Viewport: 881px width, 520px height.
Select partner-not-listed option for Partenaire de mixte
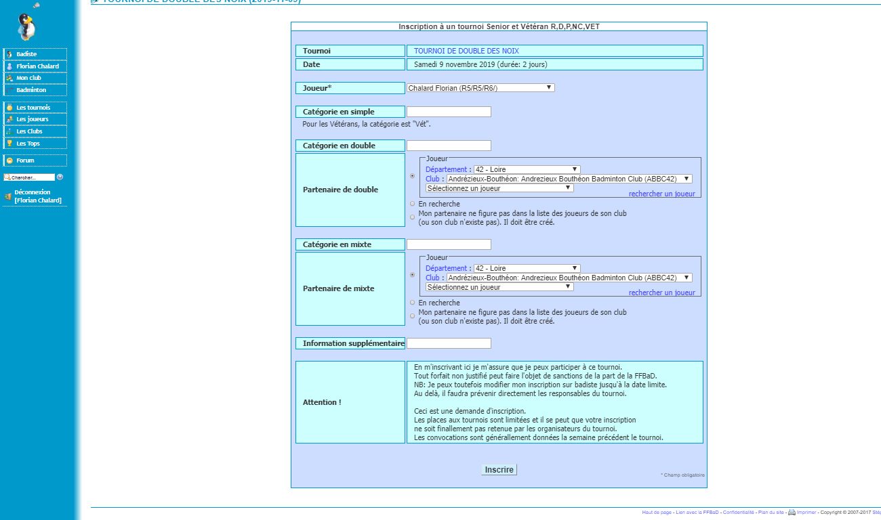[x=413, y=316]
